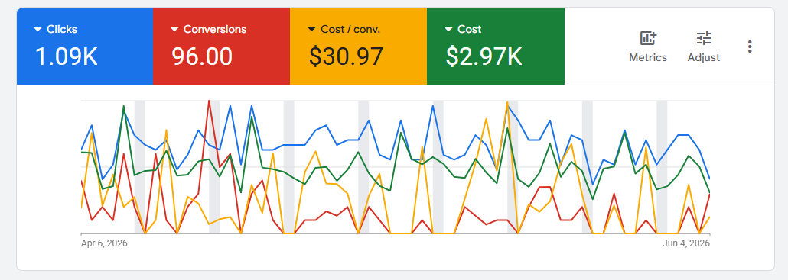Click the Clicks label text
This screenshot has height=280, width=788.
62,30
